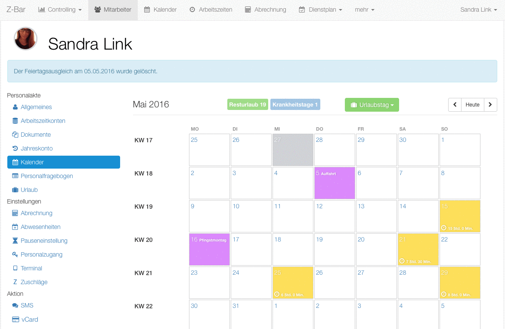Click the Personalzugang key icon

pos(15,254)
